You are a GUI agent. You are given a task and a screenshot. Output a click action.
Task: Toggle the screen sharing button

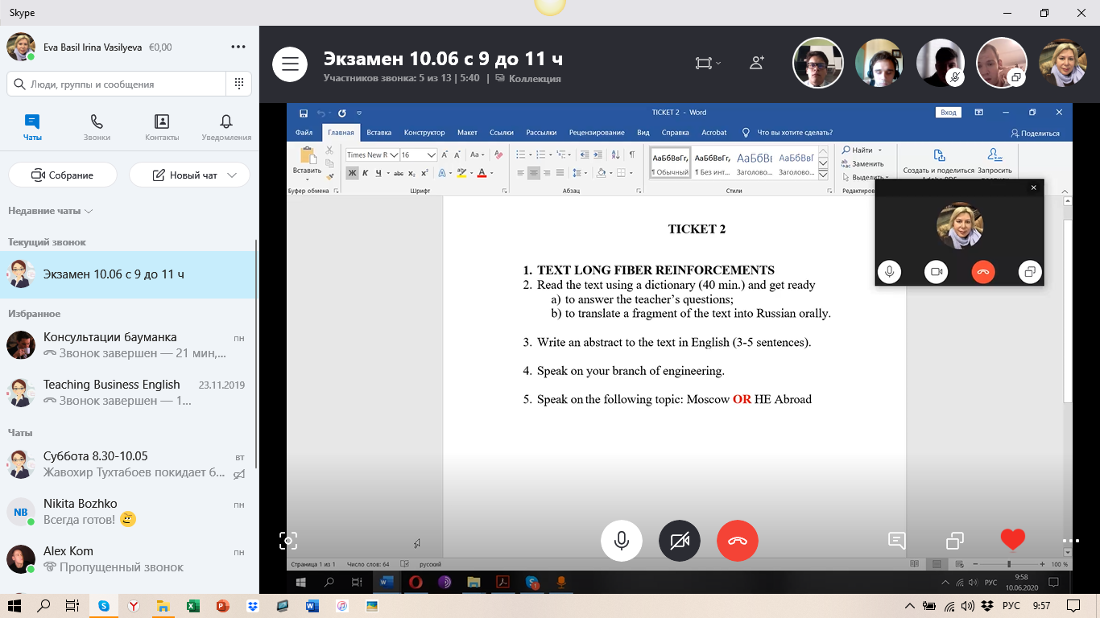(x=955, y=541)
